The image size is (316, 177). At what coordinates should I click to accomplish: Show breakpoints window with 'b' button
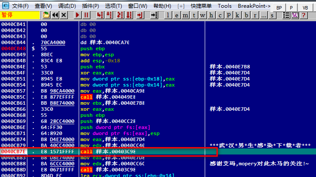point(246,15)
